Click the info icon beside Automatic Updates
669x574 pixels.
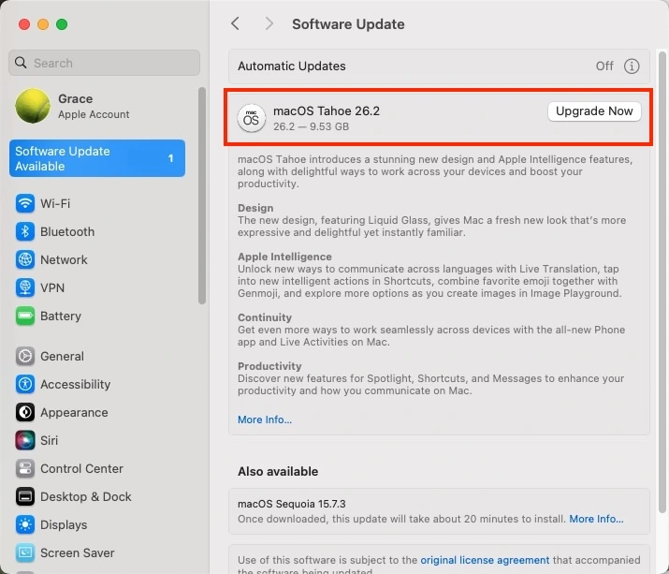[632, 66]
